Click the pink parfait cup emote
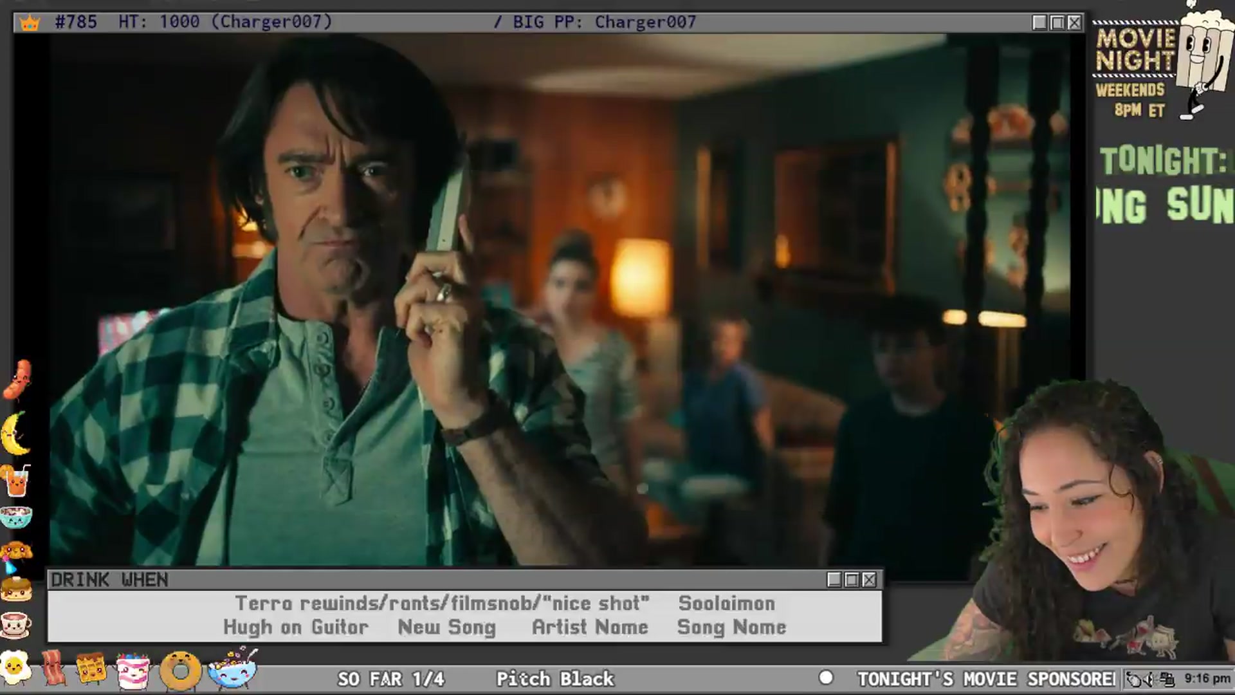Image resolution: width=1235 pixels, height=695 pixels. click(133, 671)
